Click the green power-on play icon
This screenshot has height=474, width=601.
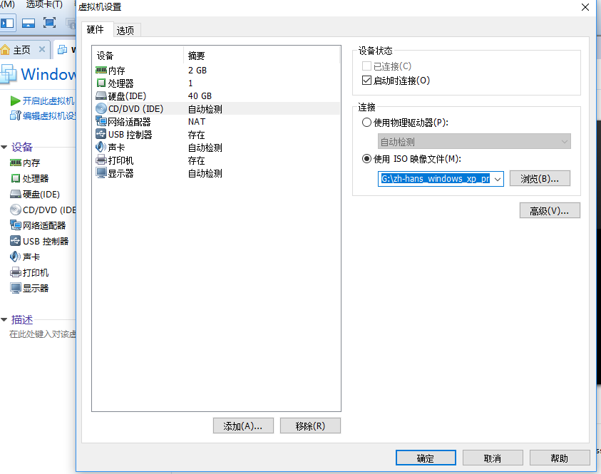(x=16, y=101)
